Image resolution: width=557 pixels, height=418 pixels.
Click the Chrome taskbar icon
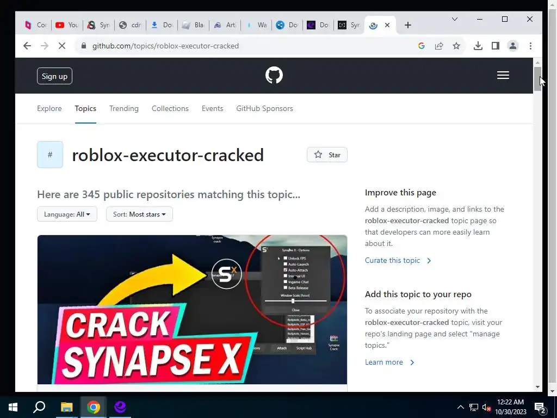tap(93, 407)
